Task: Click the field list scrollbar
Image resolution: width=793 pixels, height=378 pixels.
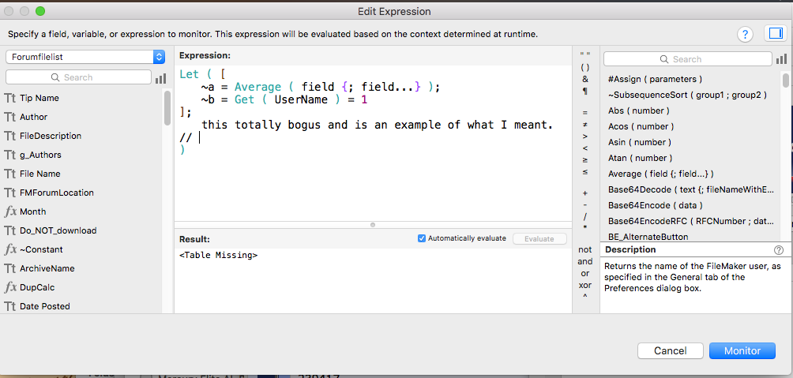Action: tap(167, 107)
